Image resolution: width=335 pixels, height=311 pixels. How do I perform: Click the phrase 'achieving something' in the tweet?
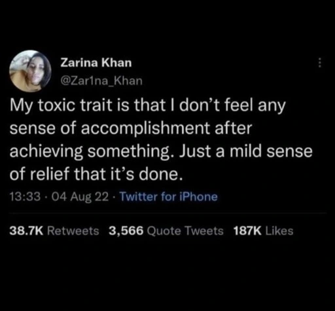click(89, 152)
